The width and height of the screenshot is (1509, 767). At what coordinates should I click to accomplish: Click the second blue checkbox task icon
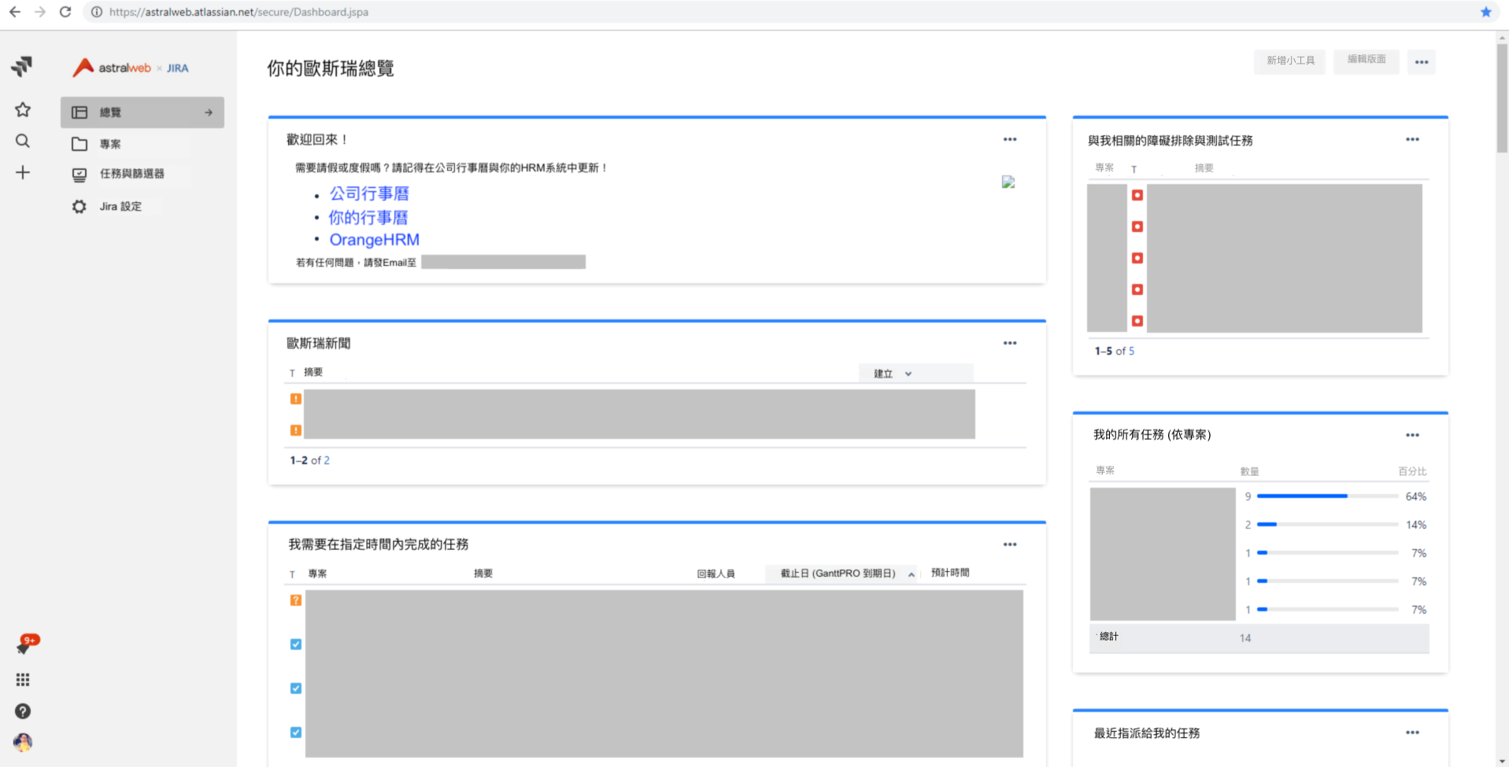296,688
